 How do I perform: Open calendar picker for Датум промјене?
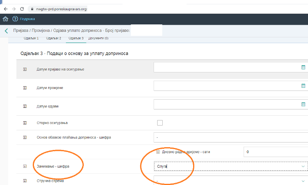point(303,86)
